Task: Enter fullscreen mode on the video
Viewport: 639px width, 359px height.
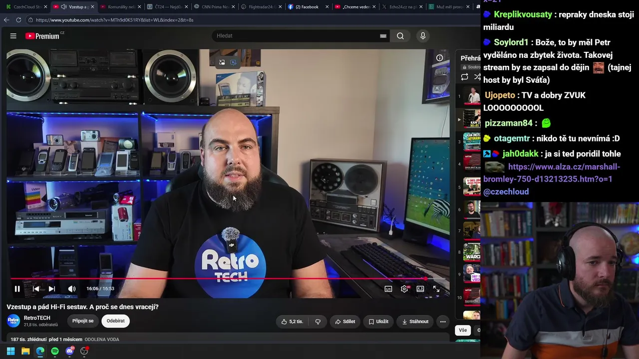Action: (436, 289)
